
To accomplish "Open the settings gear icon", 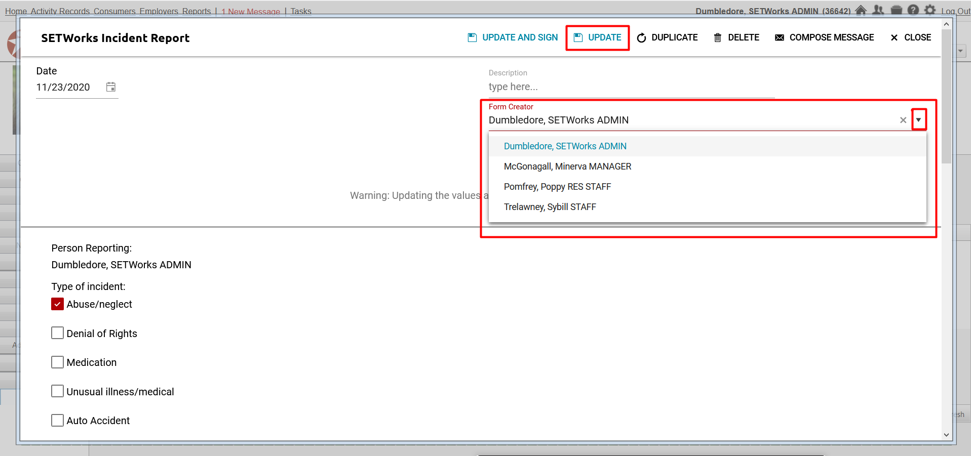I will click(x=930, y=10).
